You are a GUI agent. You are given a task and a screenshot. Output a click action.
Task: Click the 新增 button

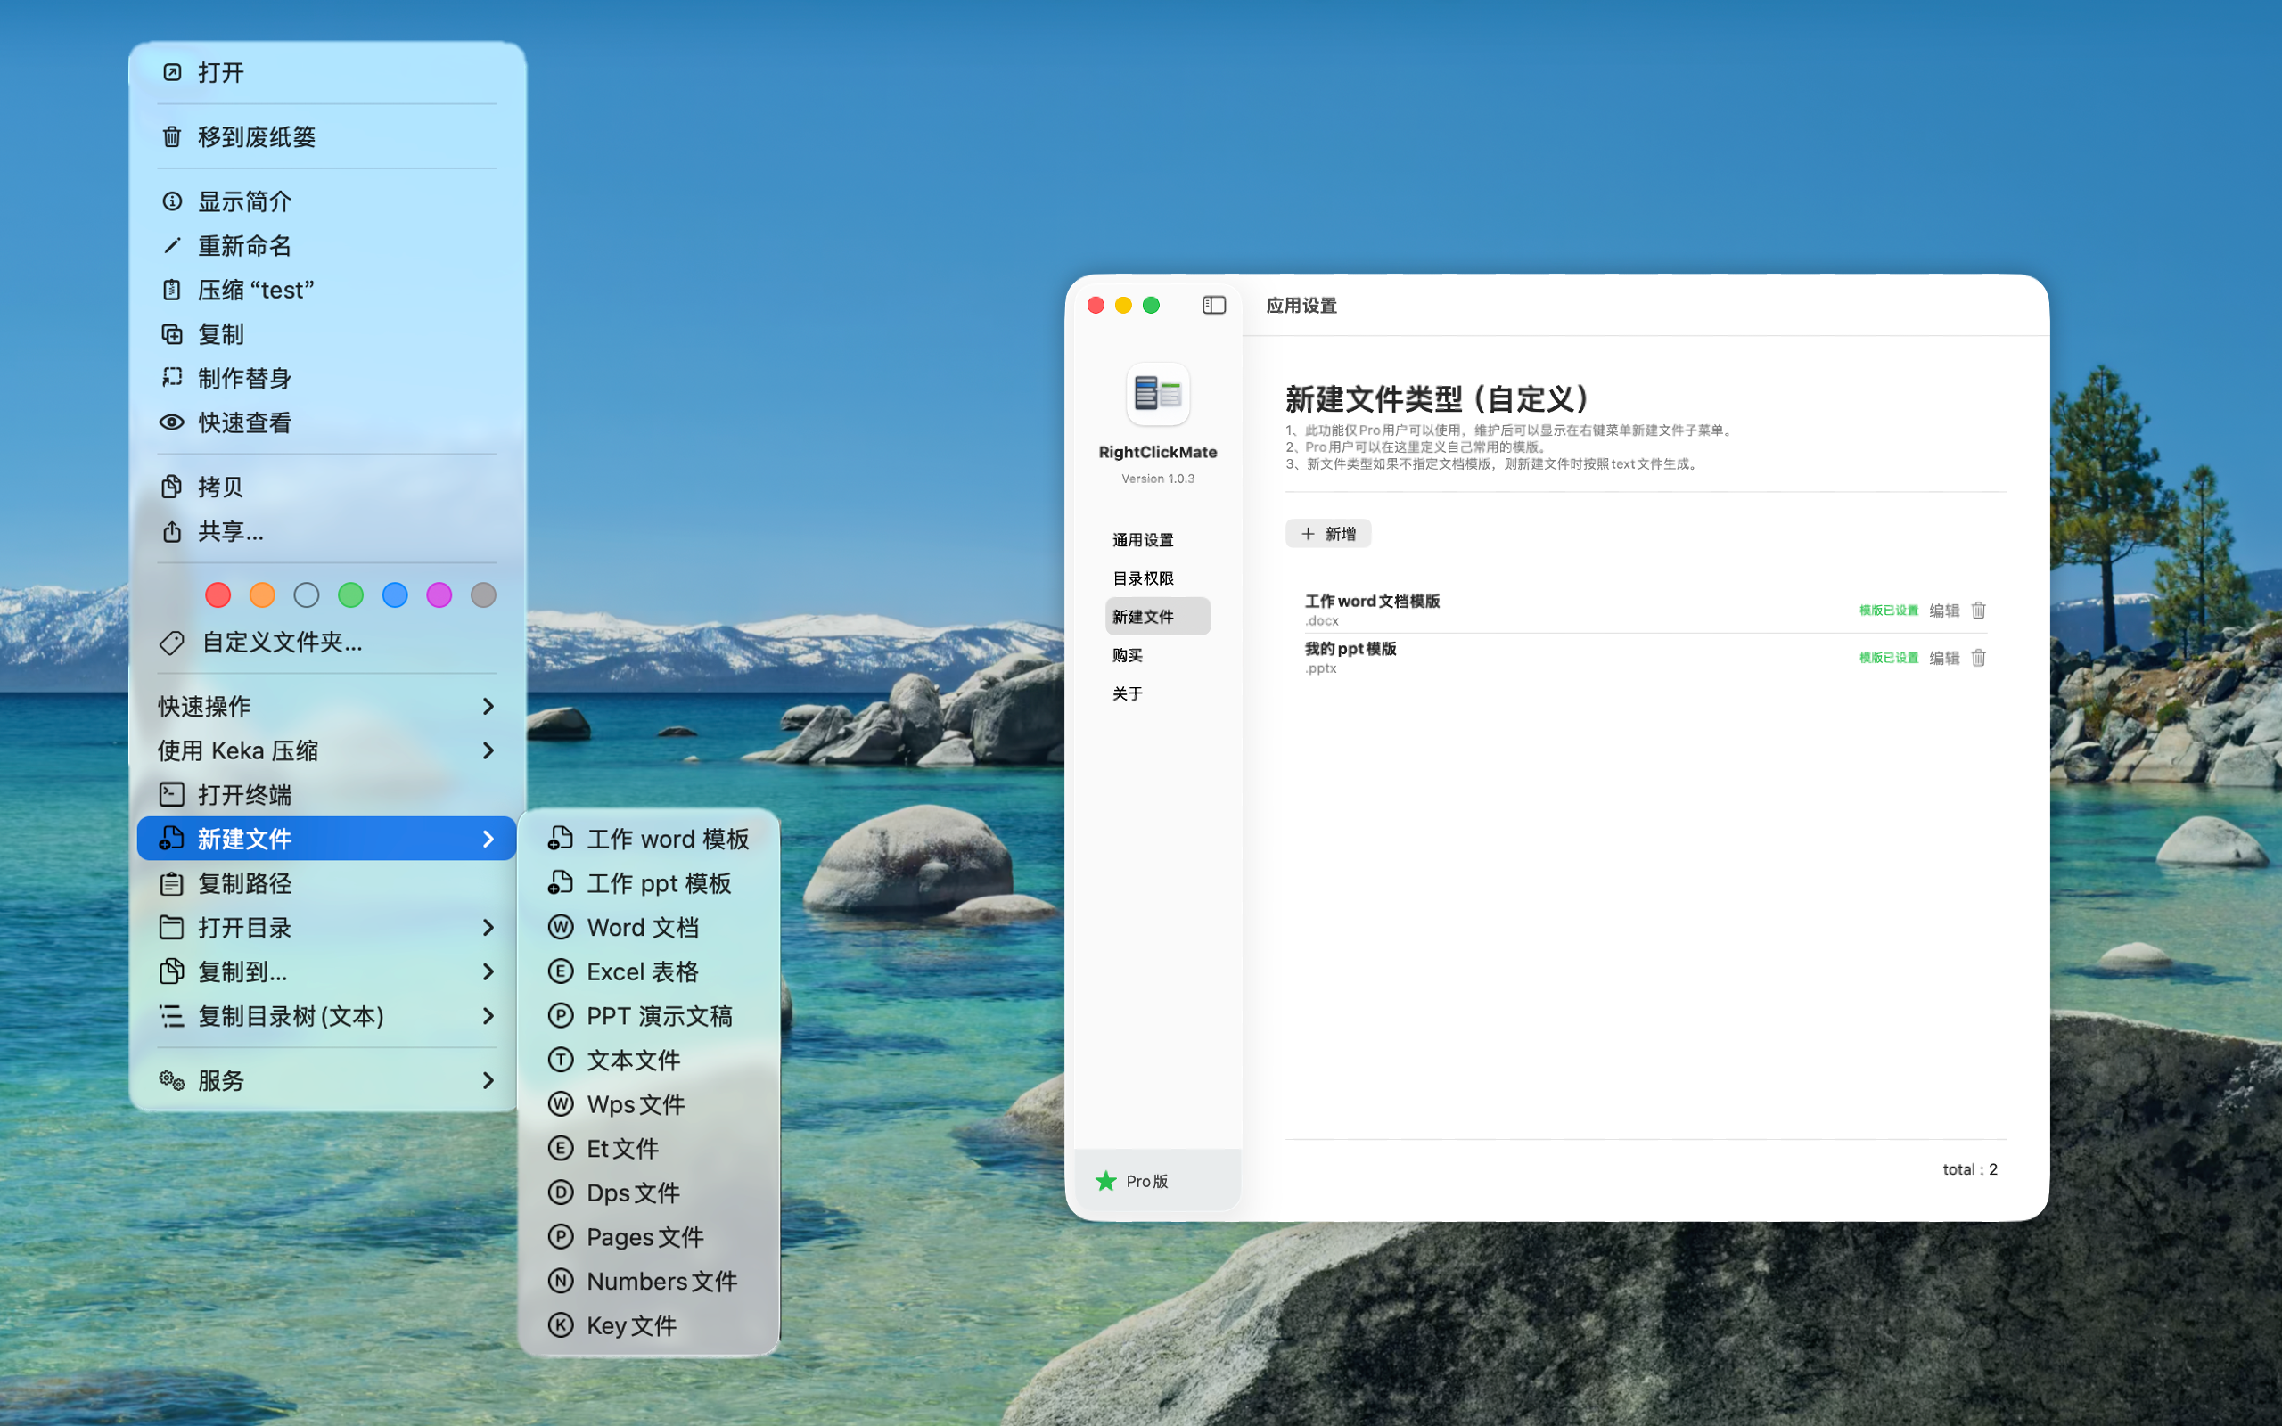coord(1327,533)
